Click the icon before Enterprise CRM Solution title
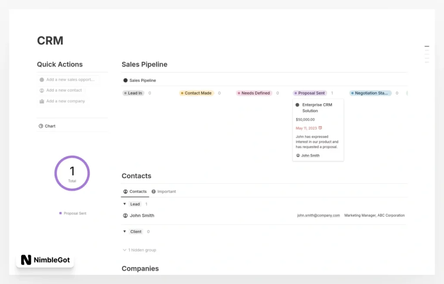 tap(297, 105)
